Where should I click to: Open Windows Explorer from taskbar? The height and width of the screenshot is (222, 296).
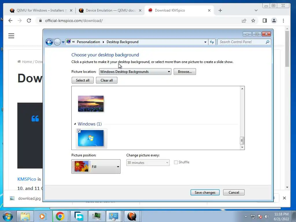tap(25, 216)
